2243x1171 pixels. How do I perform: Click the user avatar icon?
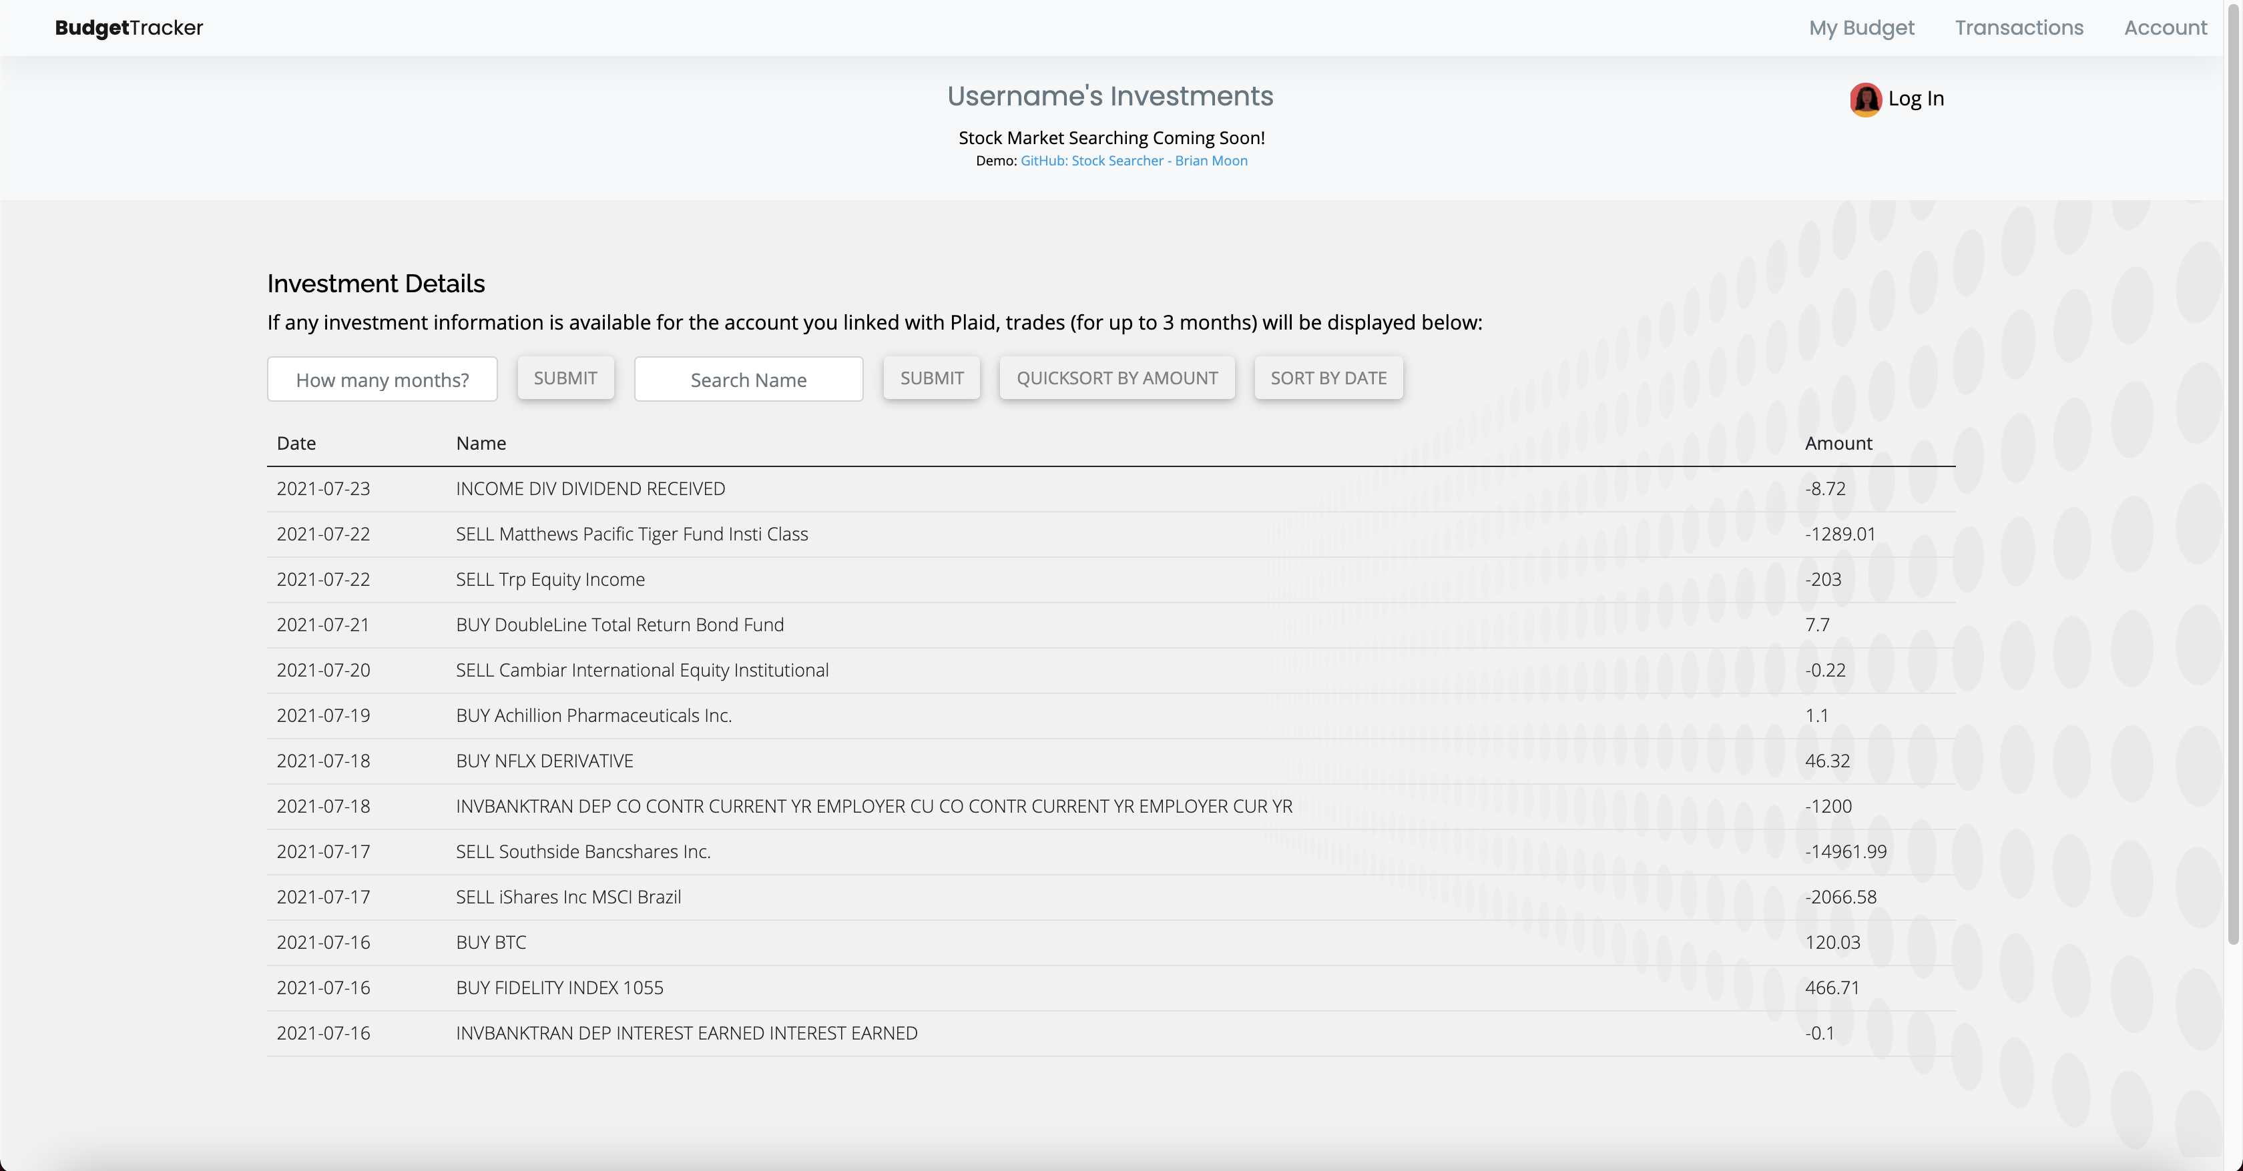point(1867,99)
